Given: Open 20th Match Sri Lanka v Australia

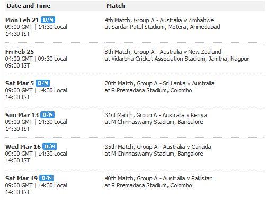Looking at the screenshot, I should [159, 83].
